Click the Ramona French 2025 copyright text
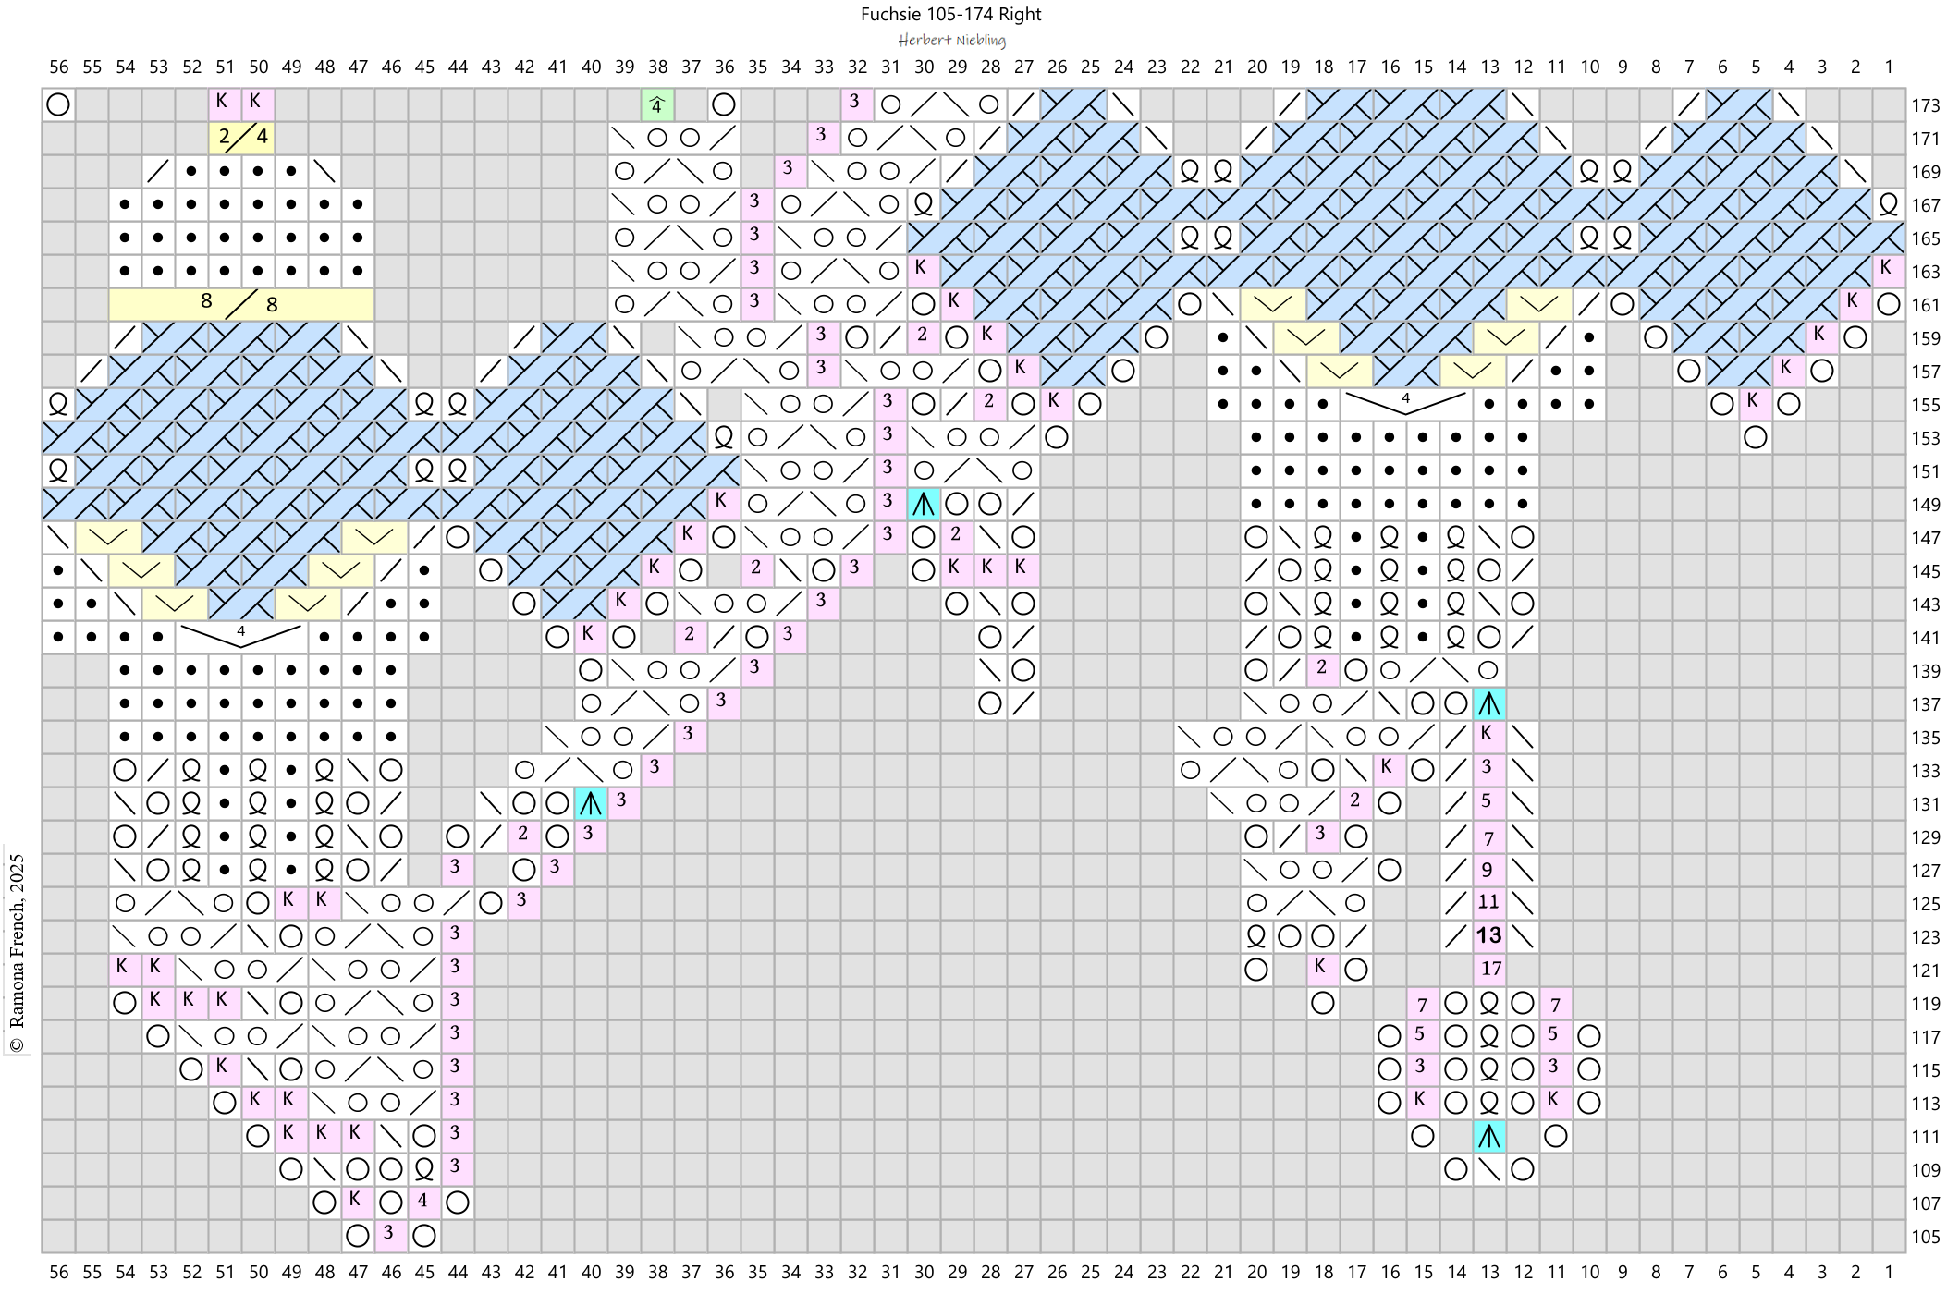 16,952
